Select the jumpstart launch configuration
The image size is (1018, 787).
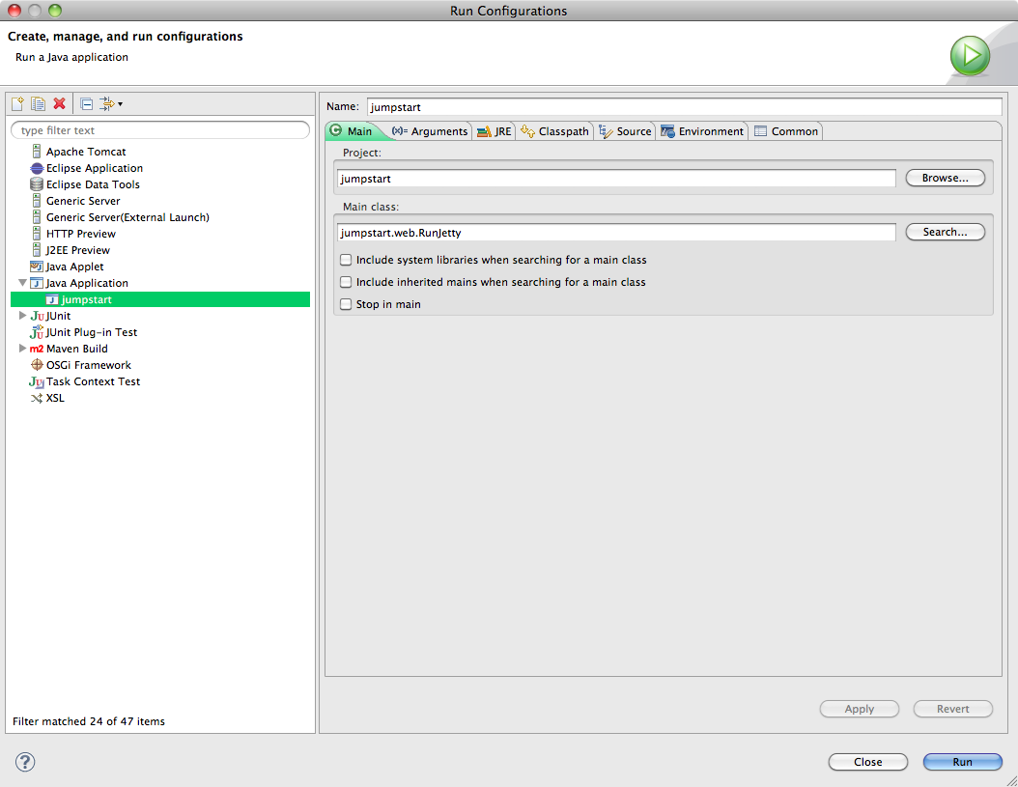coord(160,299)
